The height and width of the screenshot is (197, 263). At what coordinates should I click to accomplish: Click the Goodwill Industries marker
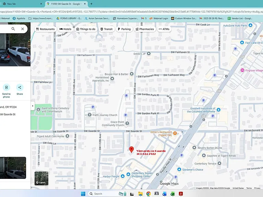coord(218,110)
